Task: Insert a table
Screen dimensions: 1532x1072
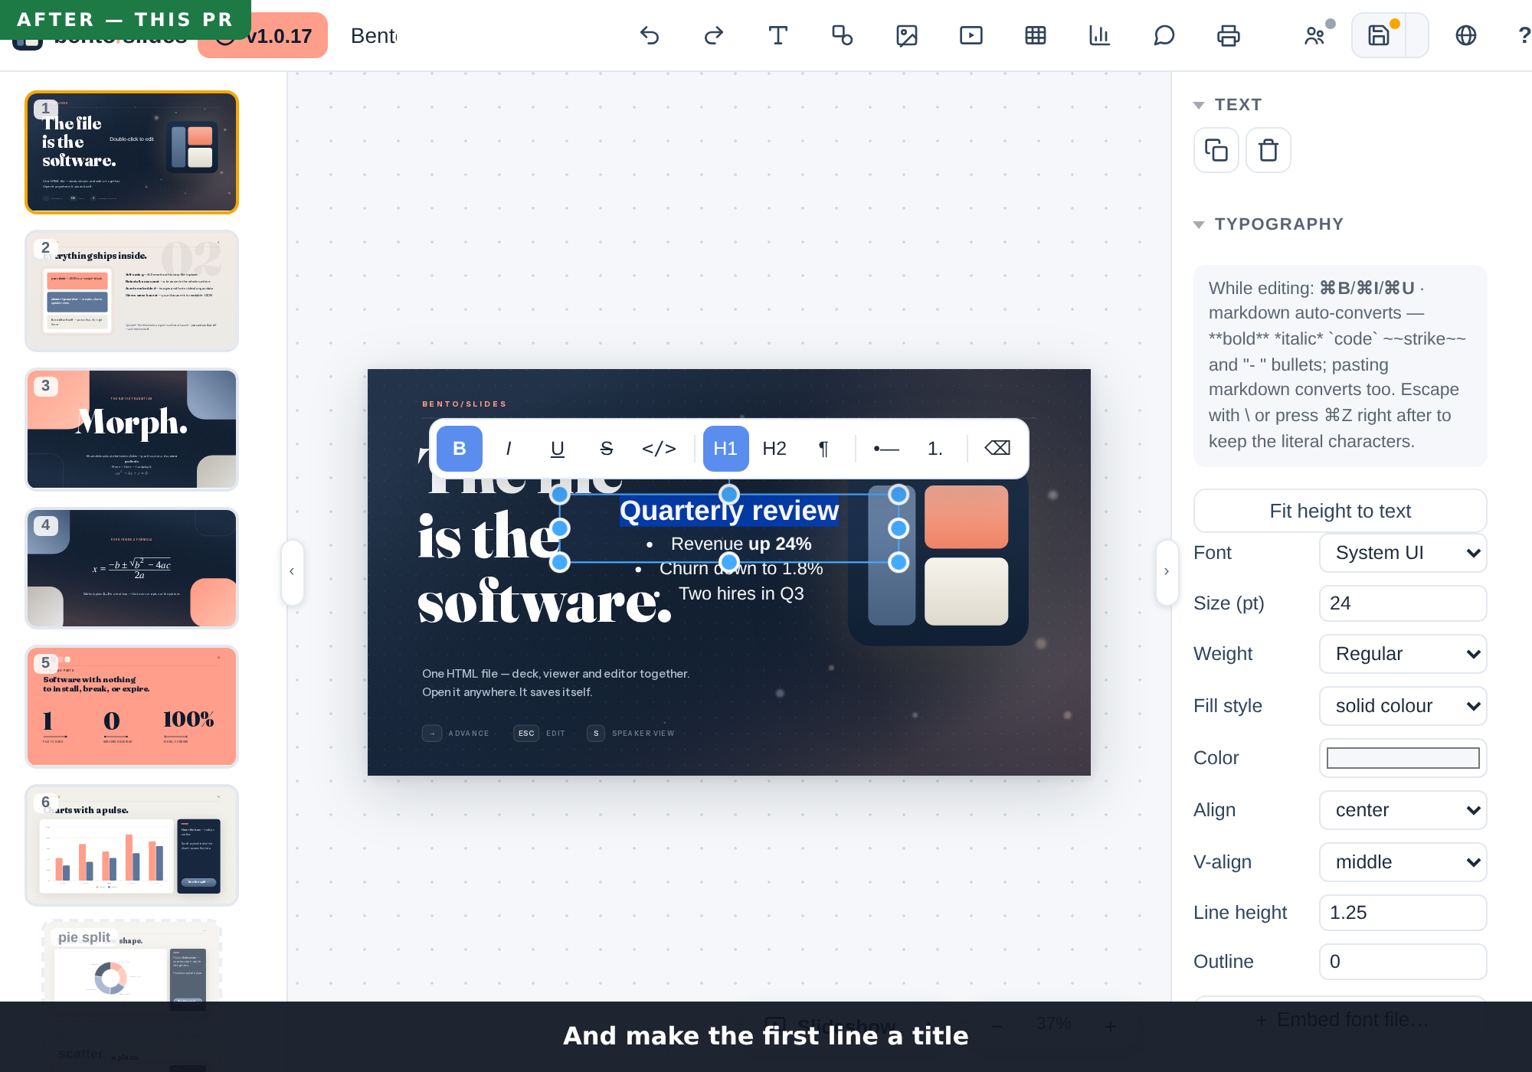Action: click(x=1036, y=36)
